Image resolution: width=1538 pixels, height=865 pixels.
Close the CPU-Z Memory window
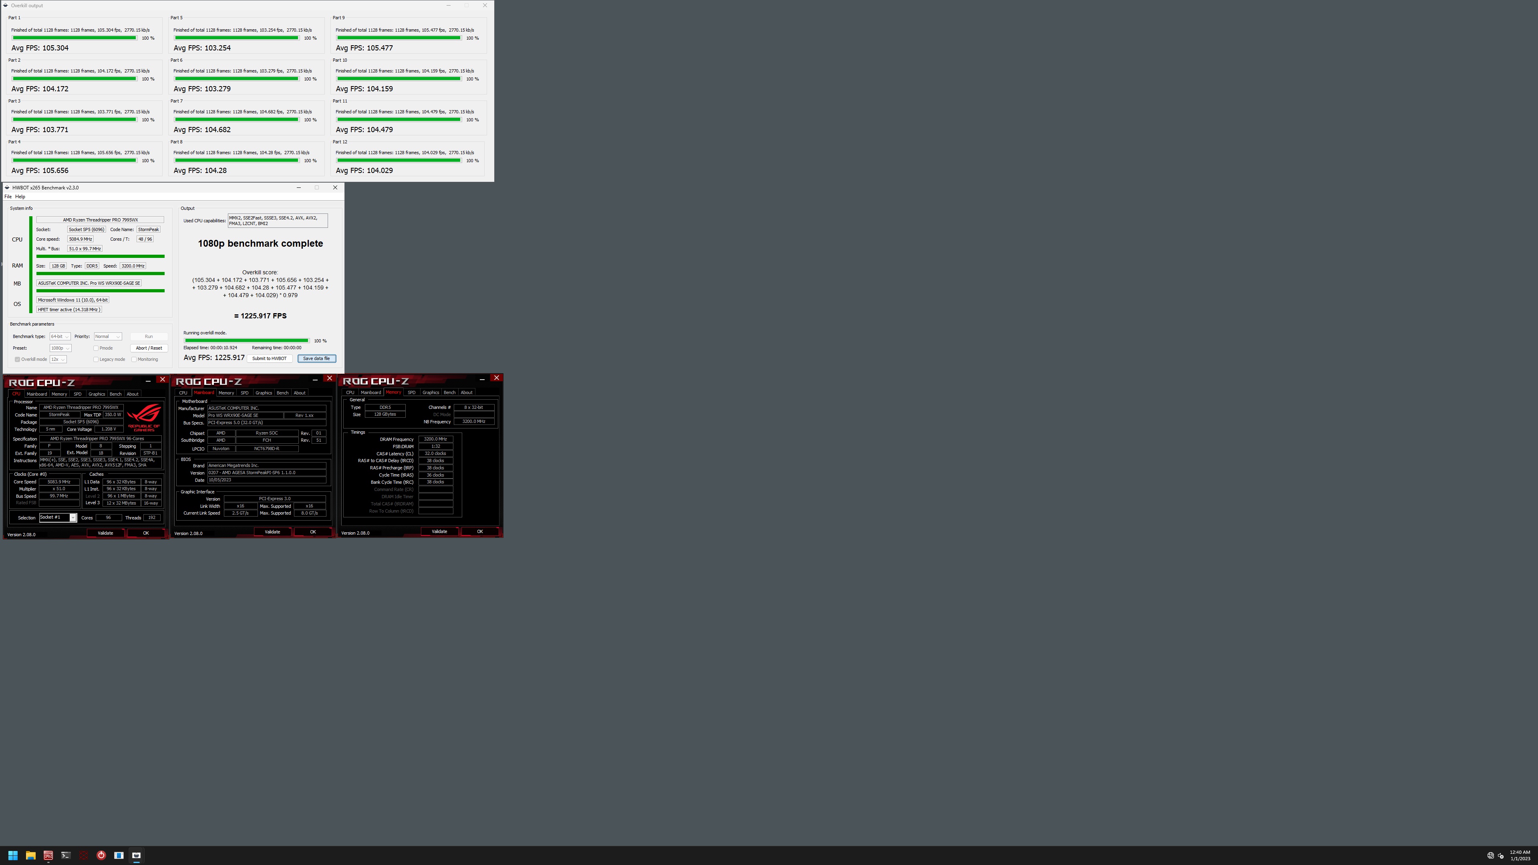point(496,378)
